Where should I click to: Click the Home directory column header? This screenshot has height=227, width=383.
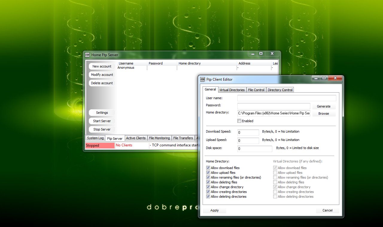(x=207, y=63)
